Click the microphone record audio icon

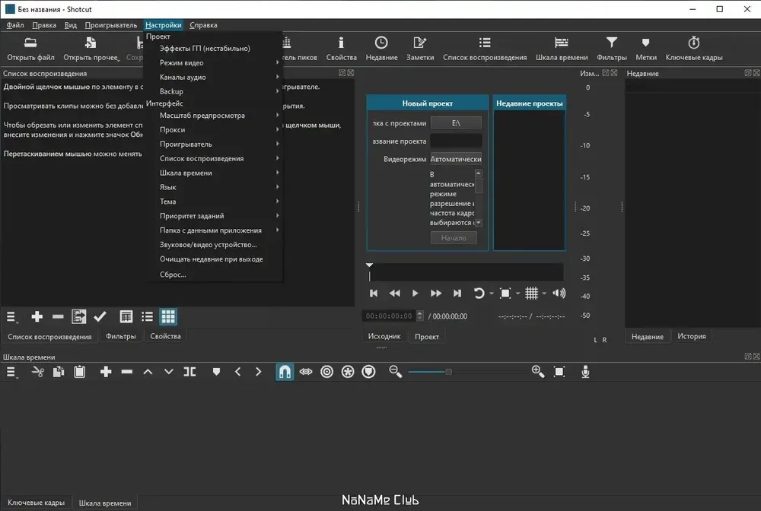click(585, 372)
